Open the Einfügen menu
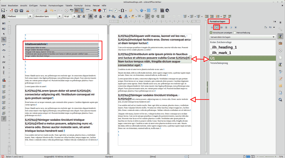 (33, 6)
